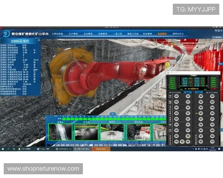The height and width of the screenshot is (178, 223).
Task: Select the highlighted 智能管控 menu
Action: click(162, 34)
